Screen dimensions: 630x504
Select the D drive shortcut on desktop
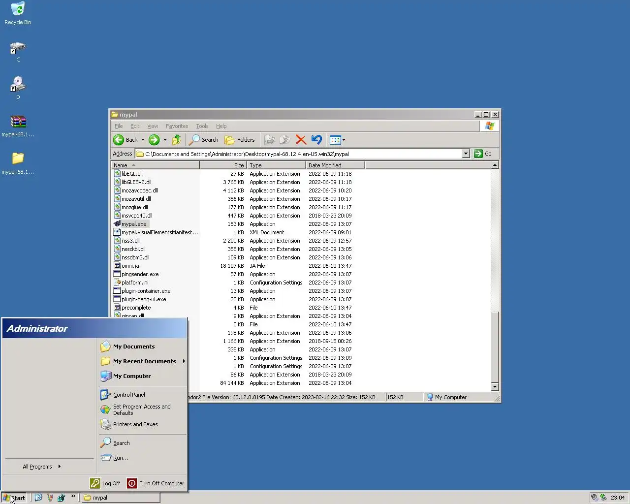[x=18, y=89]
